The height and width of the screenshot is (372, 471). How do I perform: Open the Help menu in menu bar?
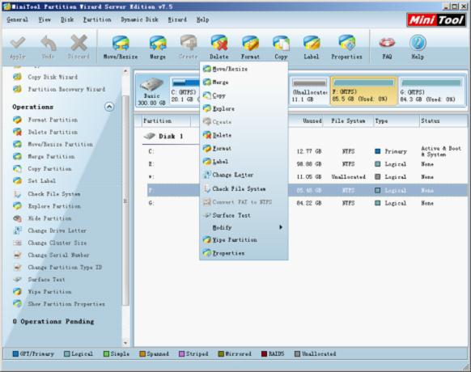(203, 20)
